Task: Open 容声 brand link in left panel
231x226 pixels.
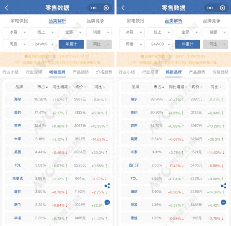Action: point(18,126)
